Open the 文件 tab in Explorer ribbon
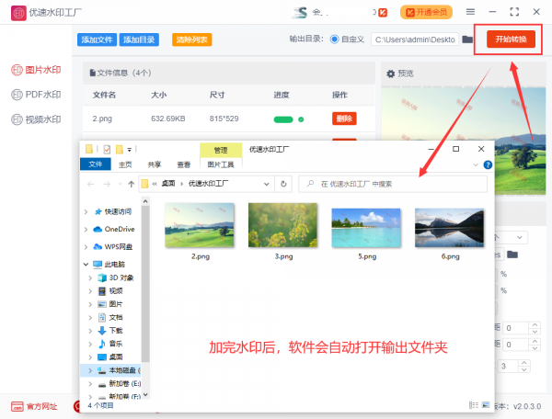The image size is (552, 419). pyautogui.click(x=96, y=164)
